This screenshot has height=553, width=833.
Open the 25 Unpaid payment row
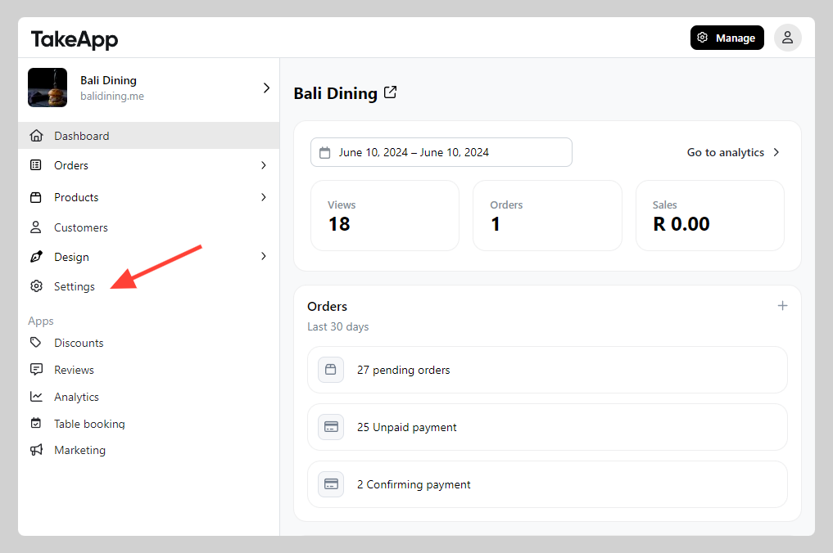click(547, 427)
